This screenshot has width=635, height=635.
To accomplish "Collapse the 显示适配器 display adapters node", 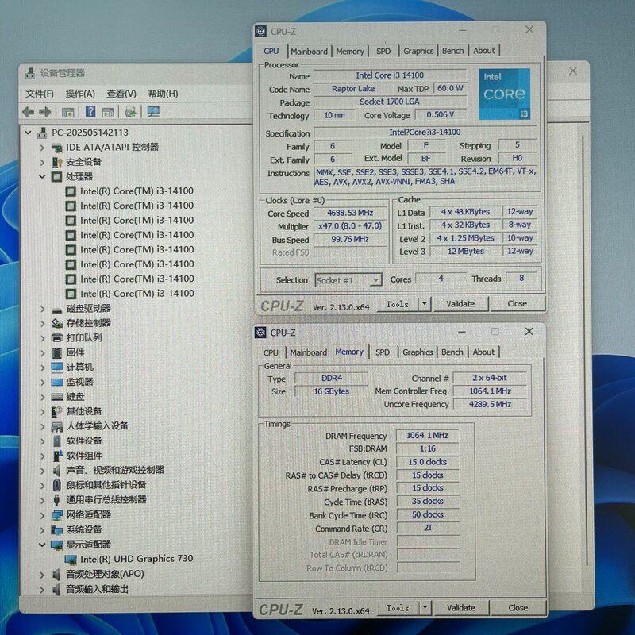I will pyautogui.click(x=42, y=545).
